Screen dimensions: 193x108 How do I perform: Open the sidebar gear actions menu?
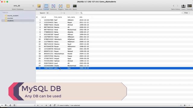pos(6,105)
